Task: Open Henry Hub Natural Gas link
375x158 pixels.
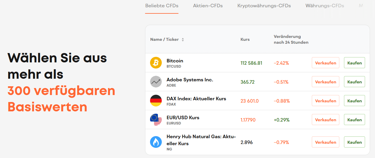Action: (201, 140)
